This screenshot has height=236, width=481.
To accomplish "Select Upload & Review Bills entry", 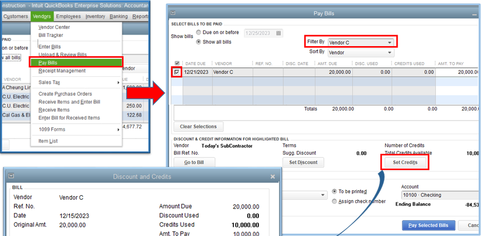I will 63,55.
